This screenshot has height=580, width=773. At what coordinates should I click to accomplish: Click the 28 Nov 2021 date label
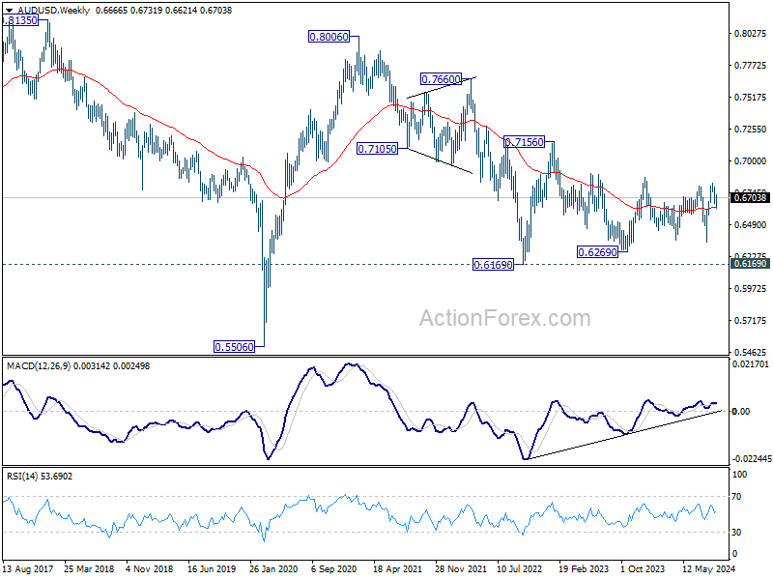point(460,568)
